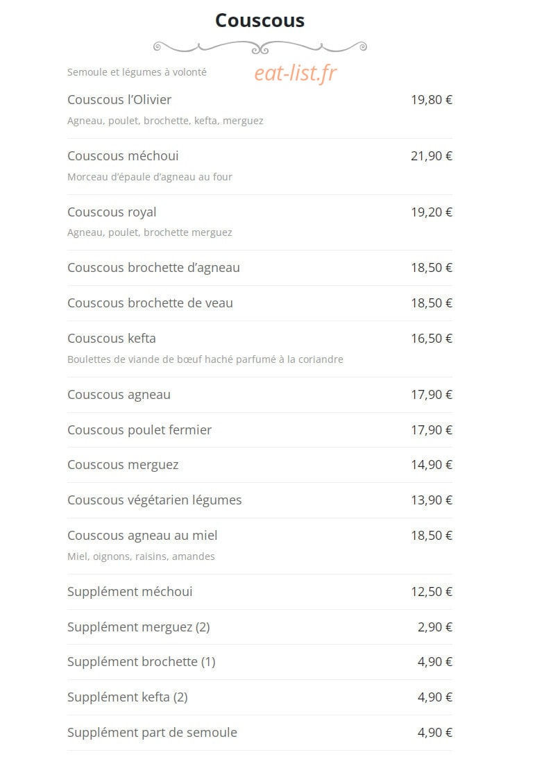Click Couscous végétarien légumes
544x757 pixels.
pos(260,500)
